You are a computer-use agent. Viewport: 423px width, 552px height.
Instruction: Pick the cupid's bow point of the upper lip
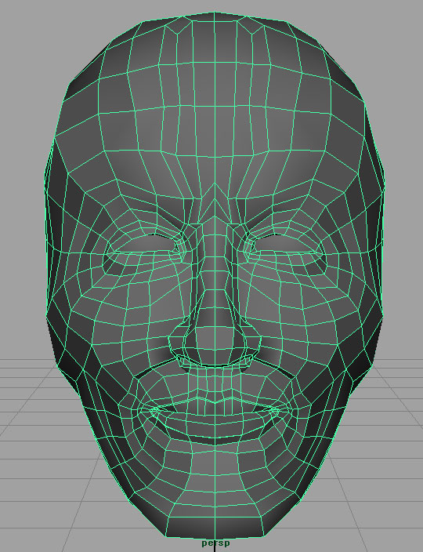pyautogui.click(x=215, y=402)
